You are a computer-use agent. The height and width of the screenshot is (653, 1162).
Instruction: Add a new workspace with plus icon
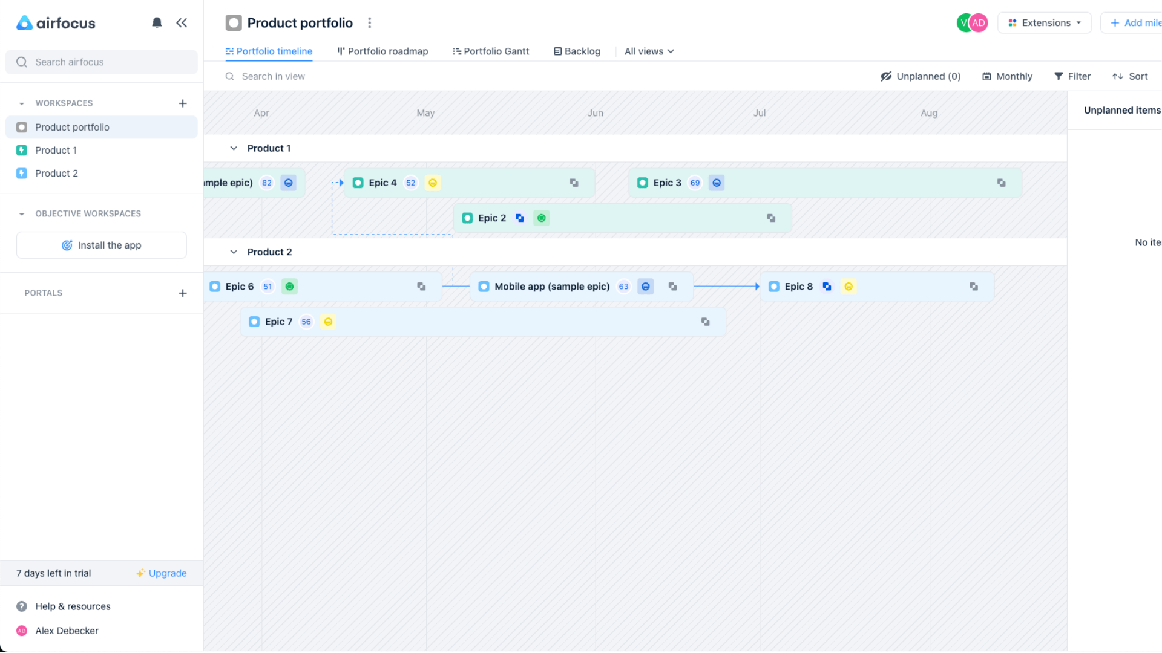[x=183, y=103]
